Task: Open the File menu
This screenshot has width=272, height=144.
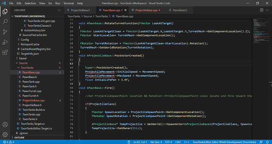Action: [x=11, y=3]
